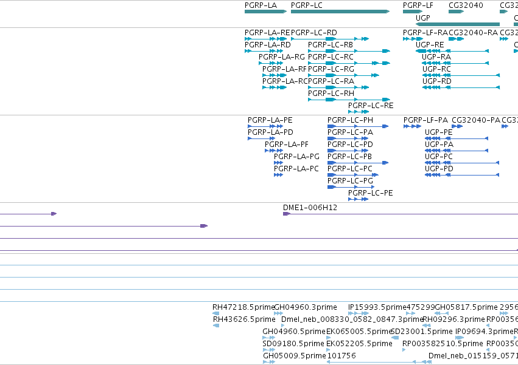Select protein PGRP-LC-PE

click(370, 193)
